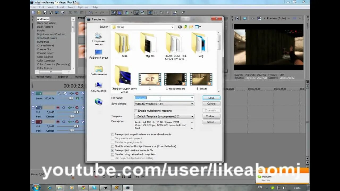Open Skype from the Windows taskbar
The width and height of the screenshot is (340, 191).
point(94,188)
